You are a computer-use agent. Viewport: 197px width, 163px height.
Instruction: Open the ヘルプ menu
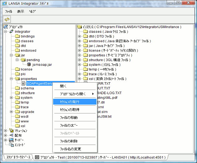pyautogui.click(x=32, y=12)
